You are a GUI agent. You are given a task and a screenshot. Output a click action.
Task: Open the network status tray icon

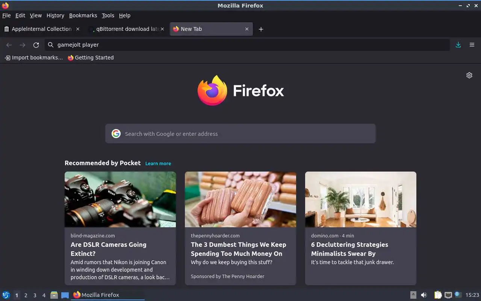448,295
